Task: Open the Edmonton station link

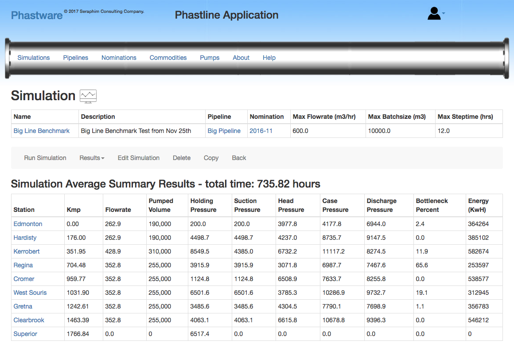Action: coord(28,224)
